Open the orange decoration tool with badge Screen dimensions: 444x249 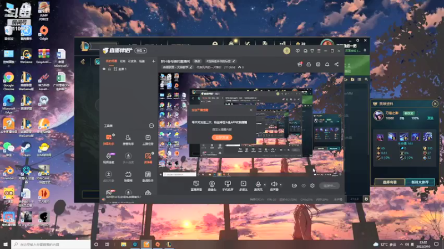(x=148, y=158)
